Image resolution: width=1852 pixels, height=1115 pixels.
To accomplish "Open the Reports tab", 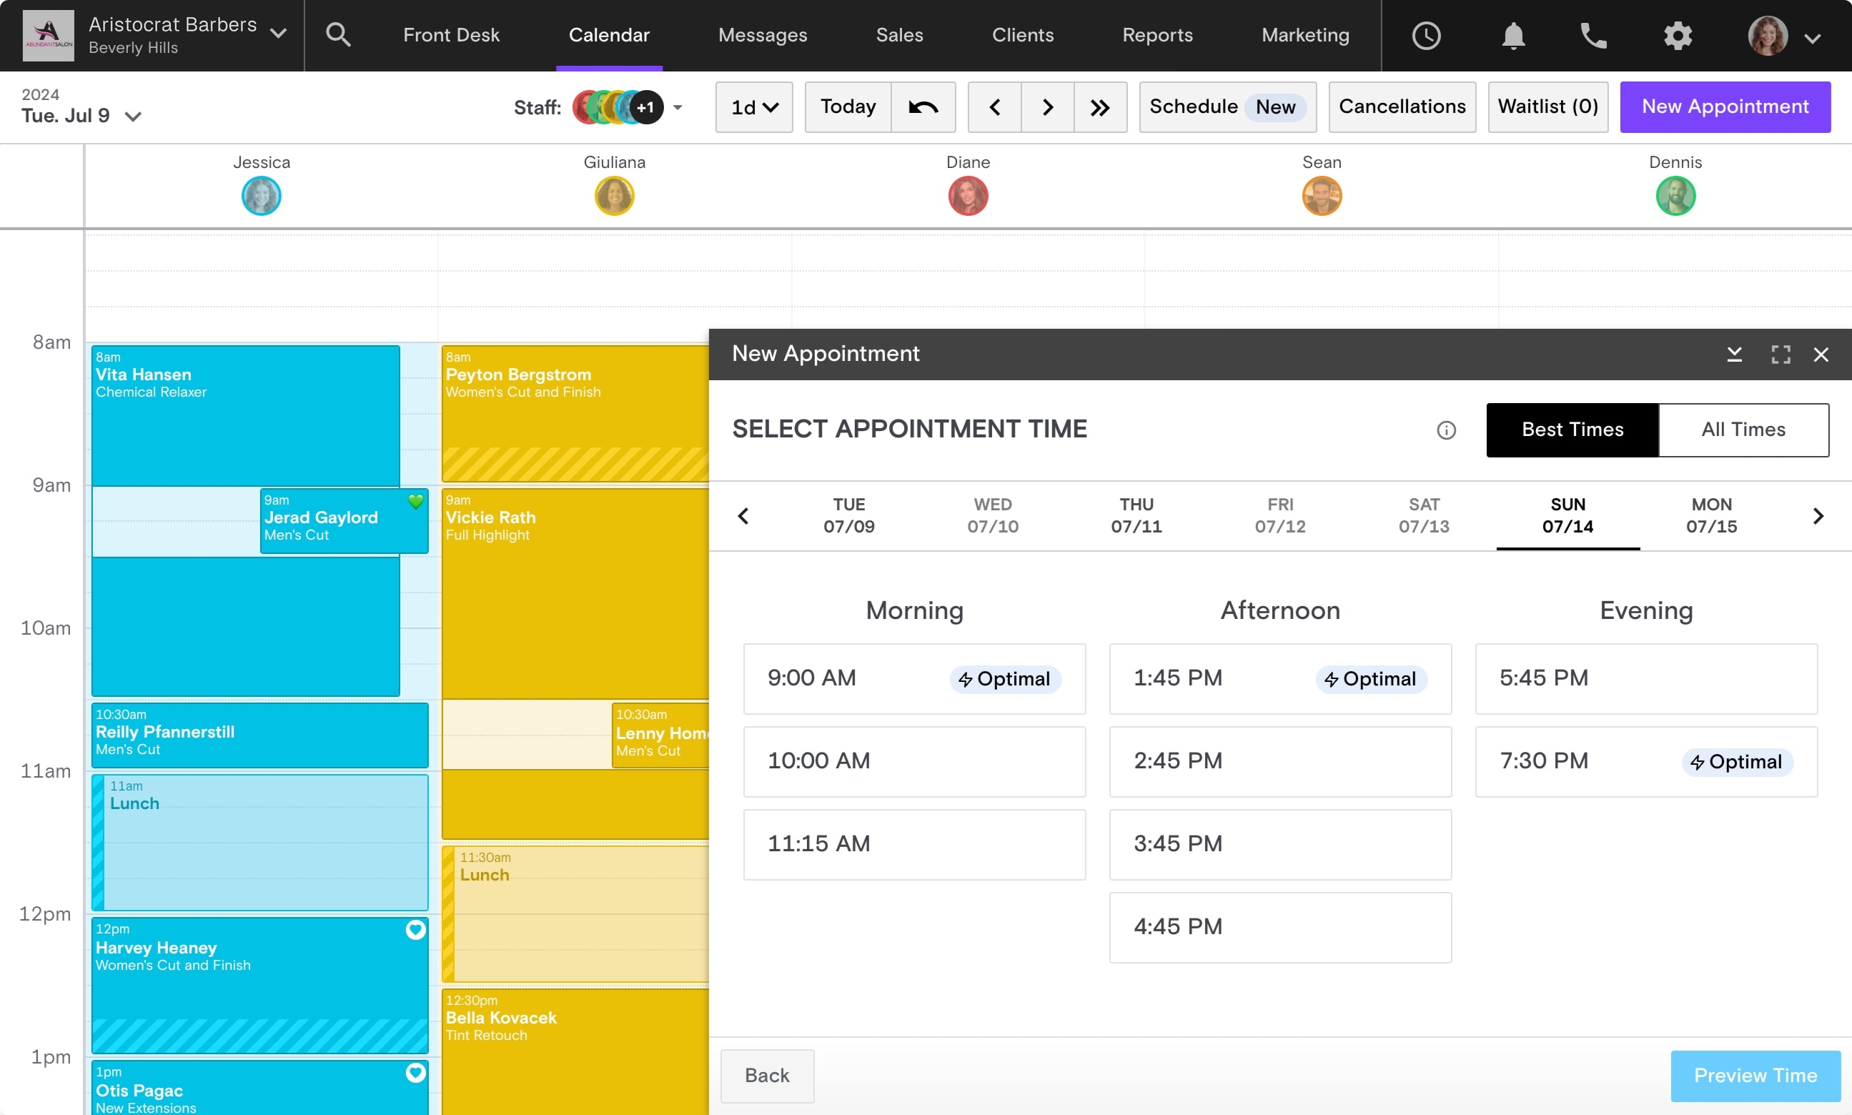I will point(1157,34).
